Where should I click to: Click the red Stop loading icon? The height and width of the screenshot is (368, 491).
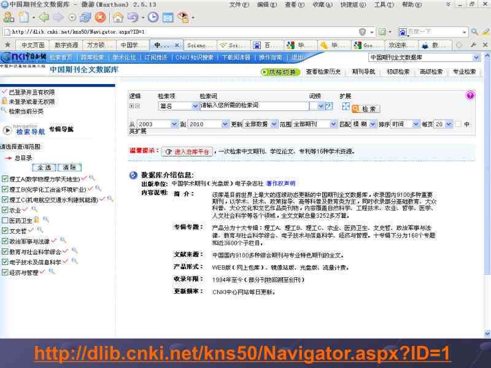pyautogui.click(x=100, y=17)
